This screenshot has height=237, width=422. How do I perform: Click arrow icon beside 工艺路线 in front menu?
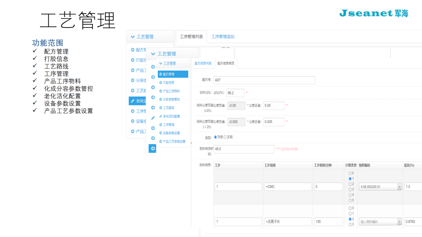[160, 108]
